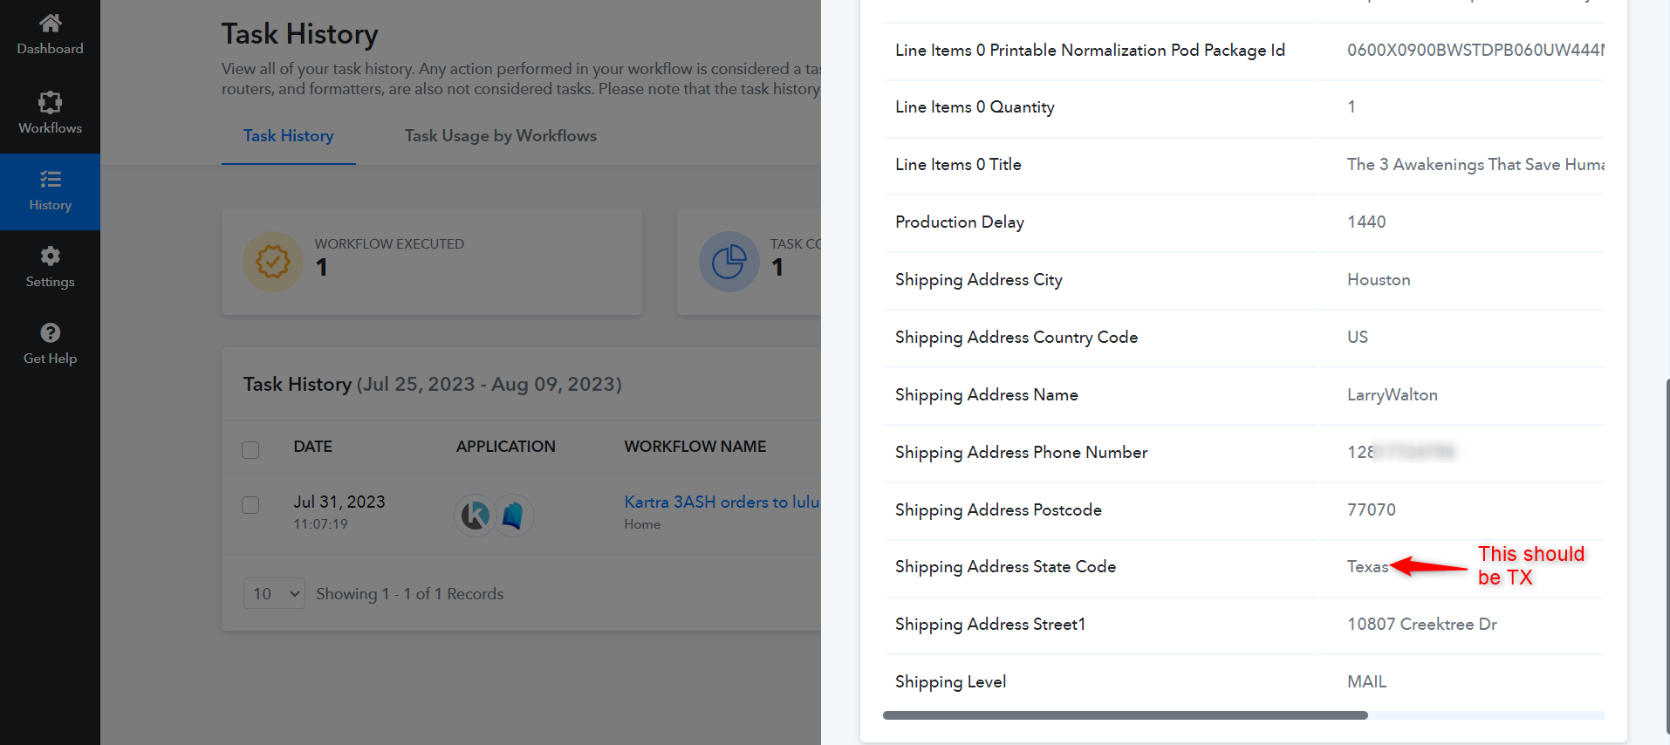Image resolution: width=1670 pixels, height=745 pixels.
Task: Switch to Task Usage by Workflows tab
Action: click(x=500, y=136)
